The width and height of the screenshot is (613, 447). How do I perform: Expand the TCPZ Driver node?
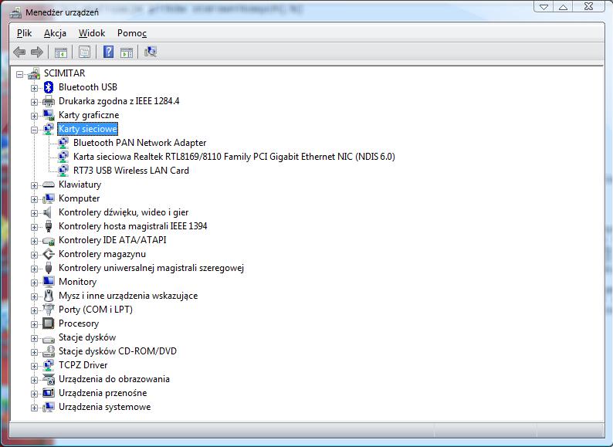click(x=35, y=366)
